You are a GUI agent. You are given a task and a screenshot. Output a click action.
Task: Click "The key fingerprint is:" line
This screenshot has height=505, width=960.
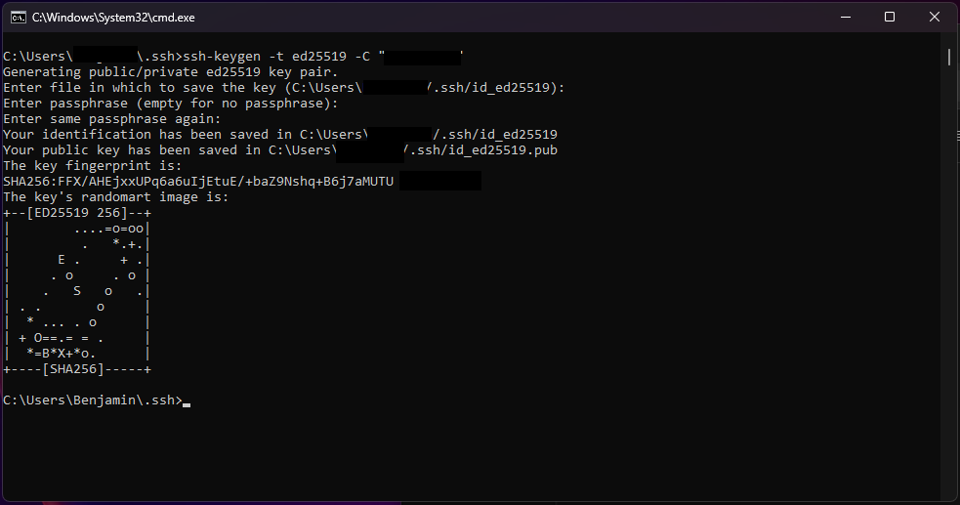pos(92,166)
